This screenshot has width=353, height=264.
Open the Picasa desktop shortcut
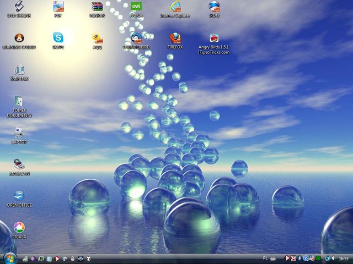click(19, 228)
